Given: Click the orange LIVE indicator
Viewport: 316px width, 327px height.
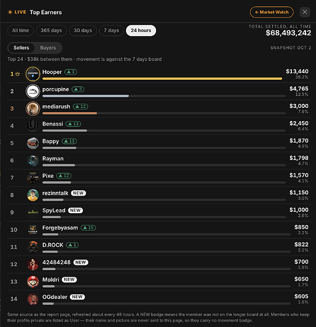Looking at the screenshot, I should 17,12.
